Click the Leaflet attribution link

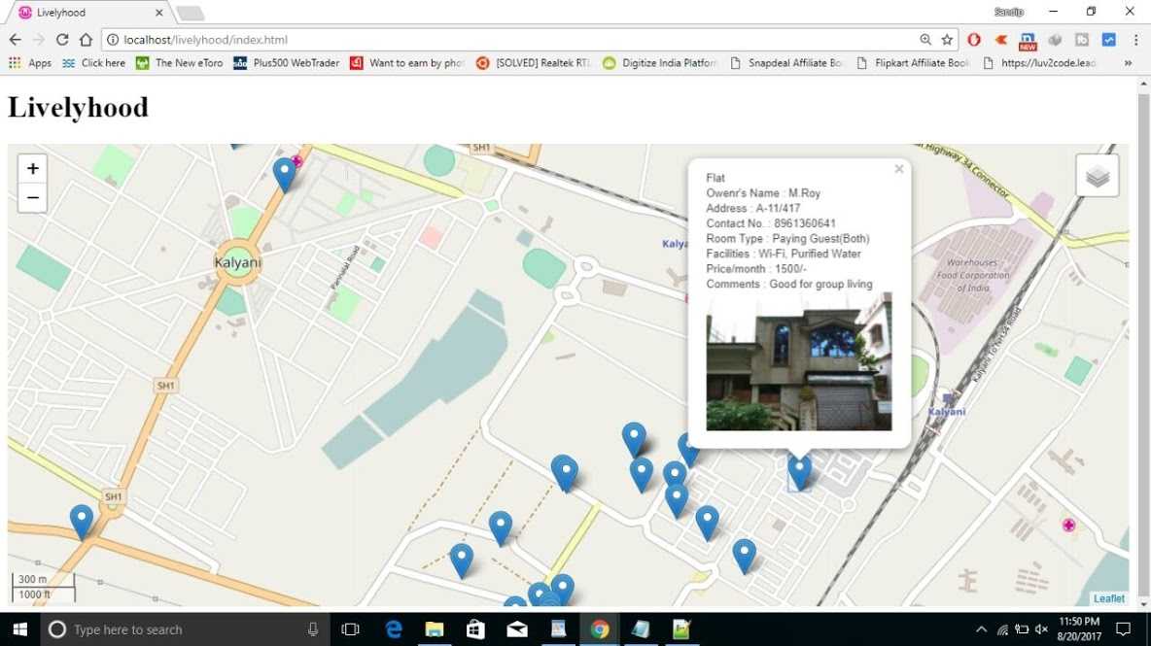[x=1108, y=598]
